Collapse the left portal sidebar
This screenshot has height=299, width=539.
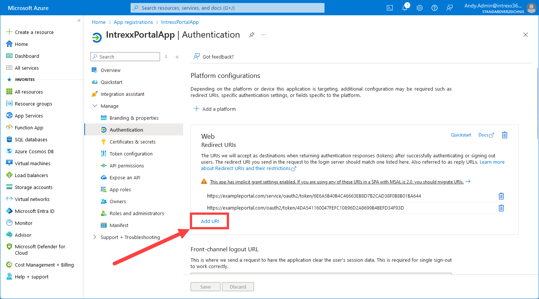click(79, 21)
